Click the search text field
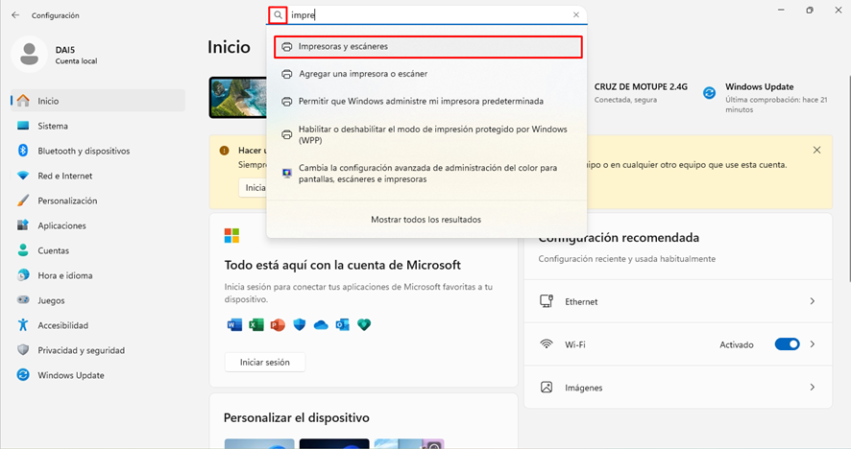Viewport: 851px width, 449px height. coord(432,15)
